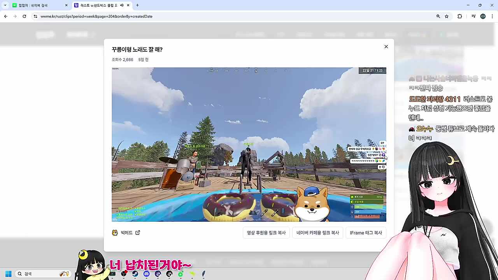
Task: Open a new browser tab
Action: click(137, 5)
